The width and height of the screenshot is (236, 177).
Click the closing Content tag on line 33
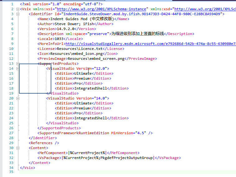coord(39,163)
